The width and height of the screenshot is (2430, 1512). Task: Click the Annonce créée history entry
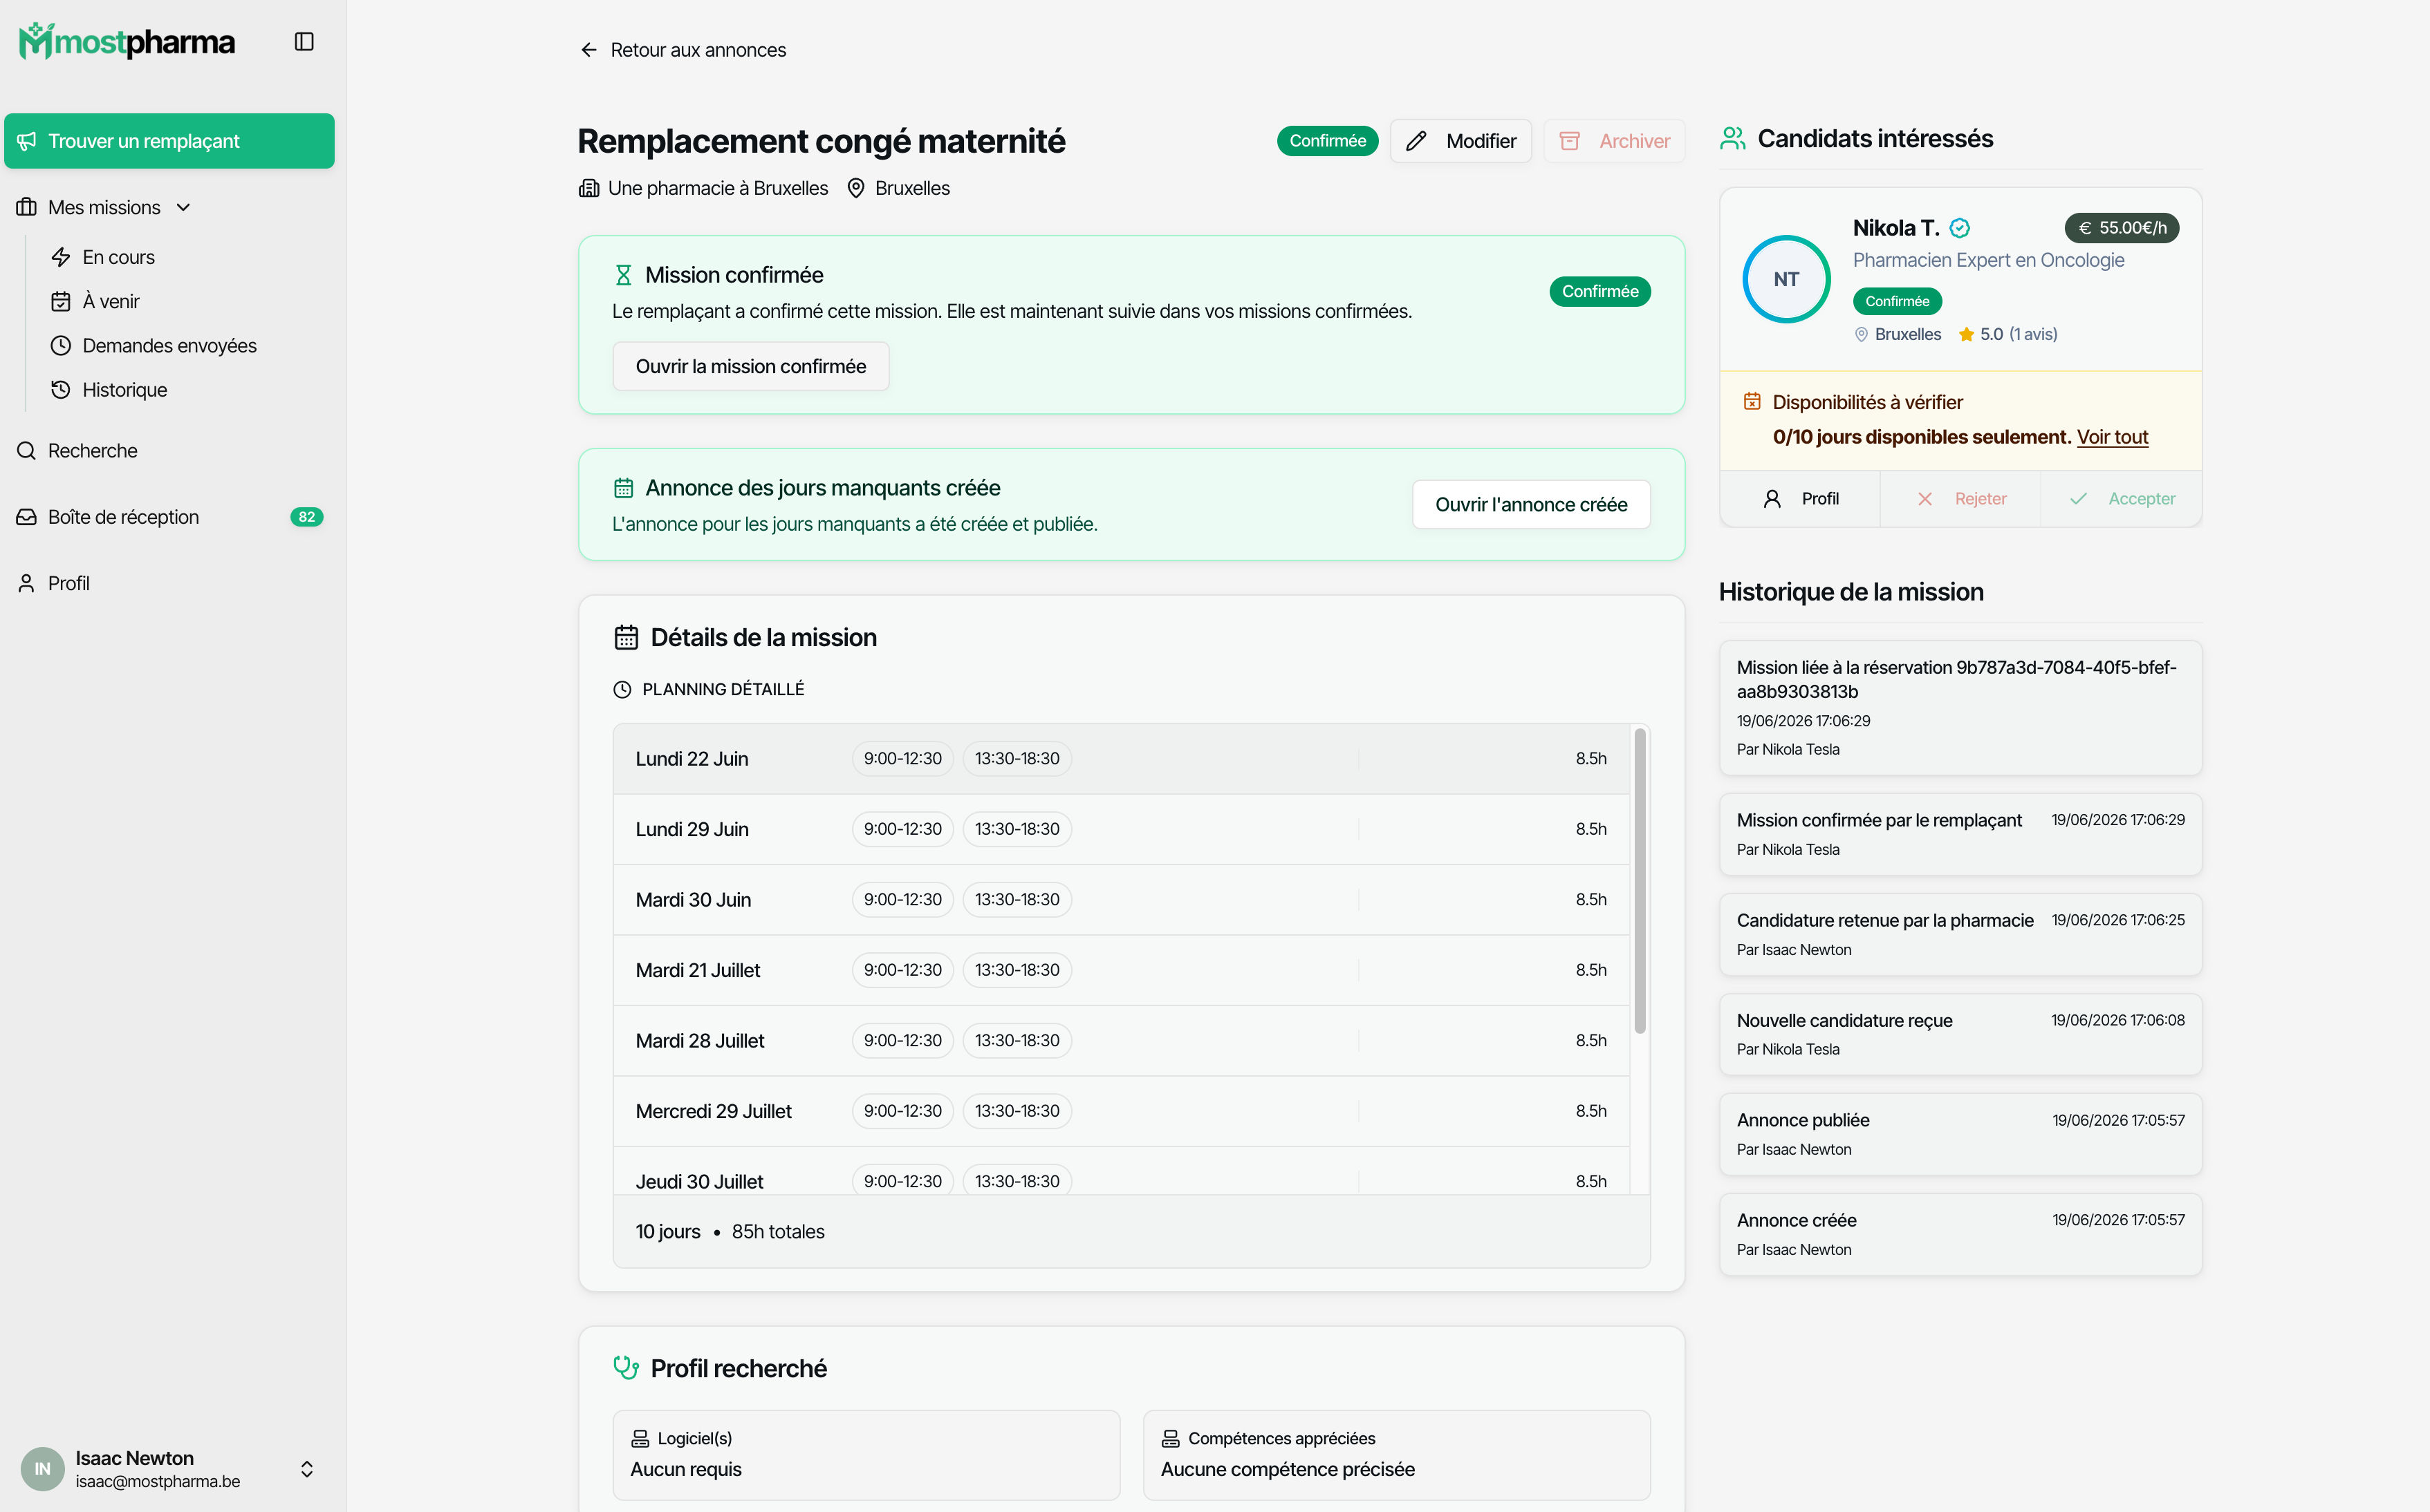pos(1960,1234)
